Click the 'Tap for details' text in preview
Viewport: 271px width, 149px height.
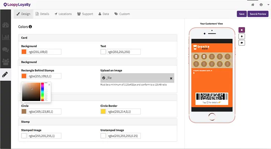[x=212, y=102]
